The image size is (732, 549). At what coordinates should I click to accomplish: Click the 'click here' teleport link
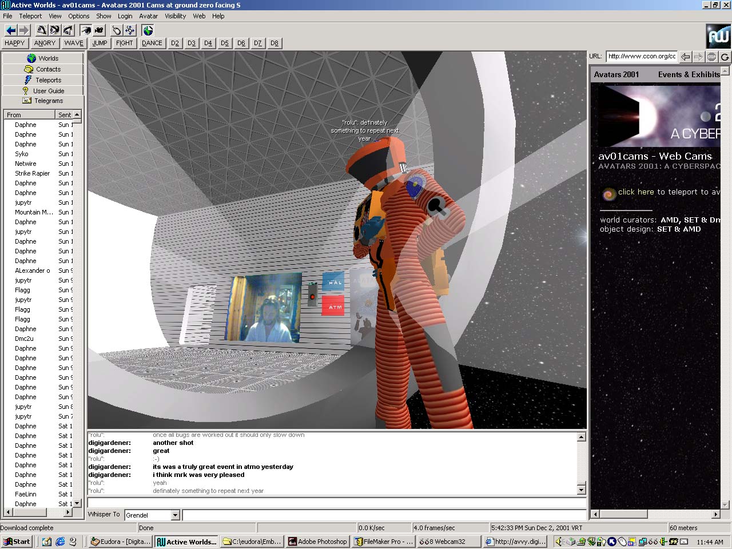635,192
